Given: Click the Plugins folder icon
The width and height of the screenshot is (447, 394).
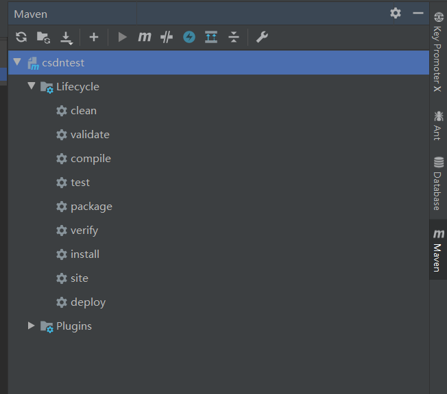Looking at the screenshot, I should click(x=47, y=326).
